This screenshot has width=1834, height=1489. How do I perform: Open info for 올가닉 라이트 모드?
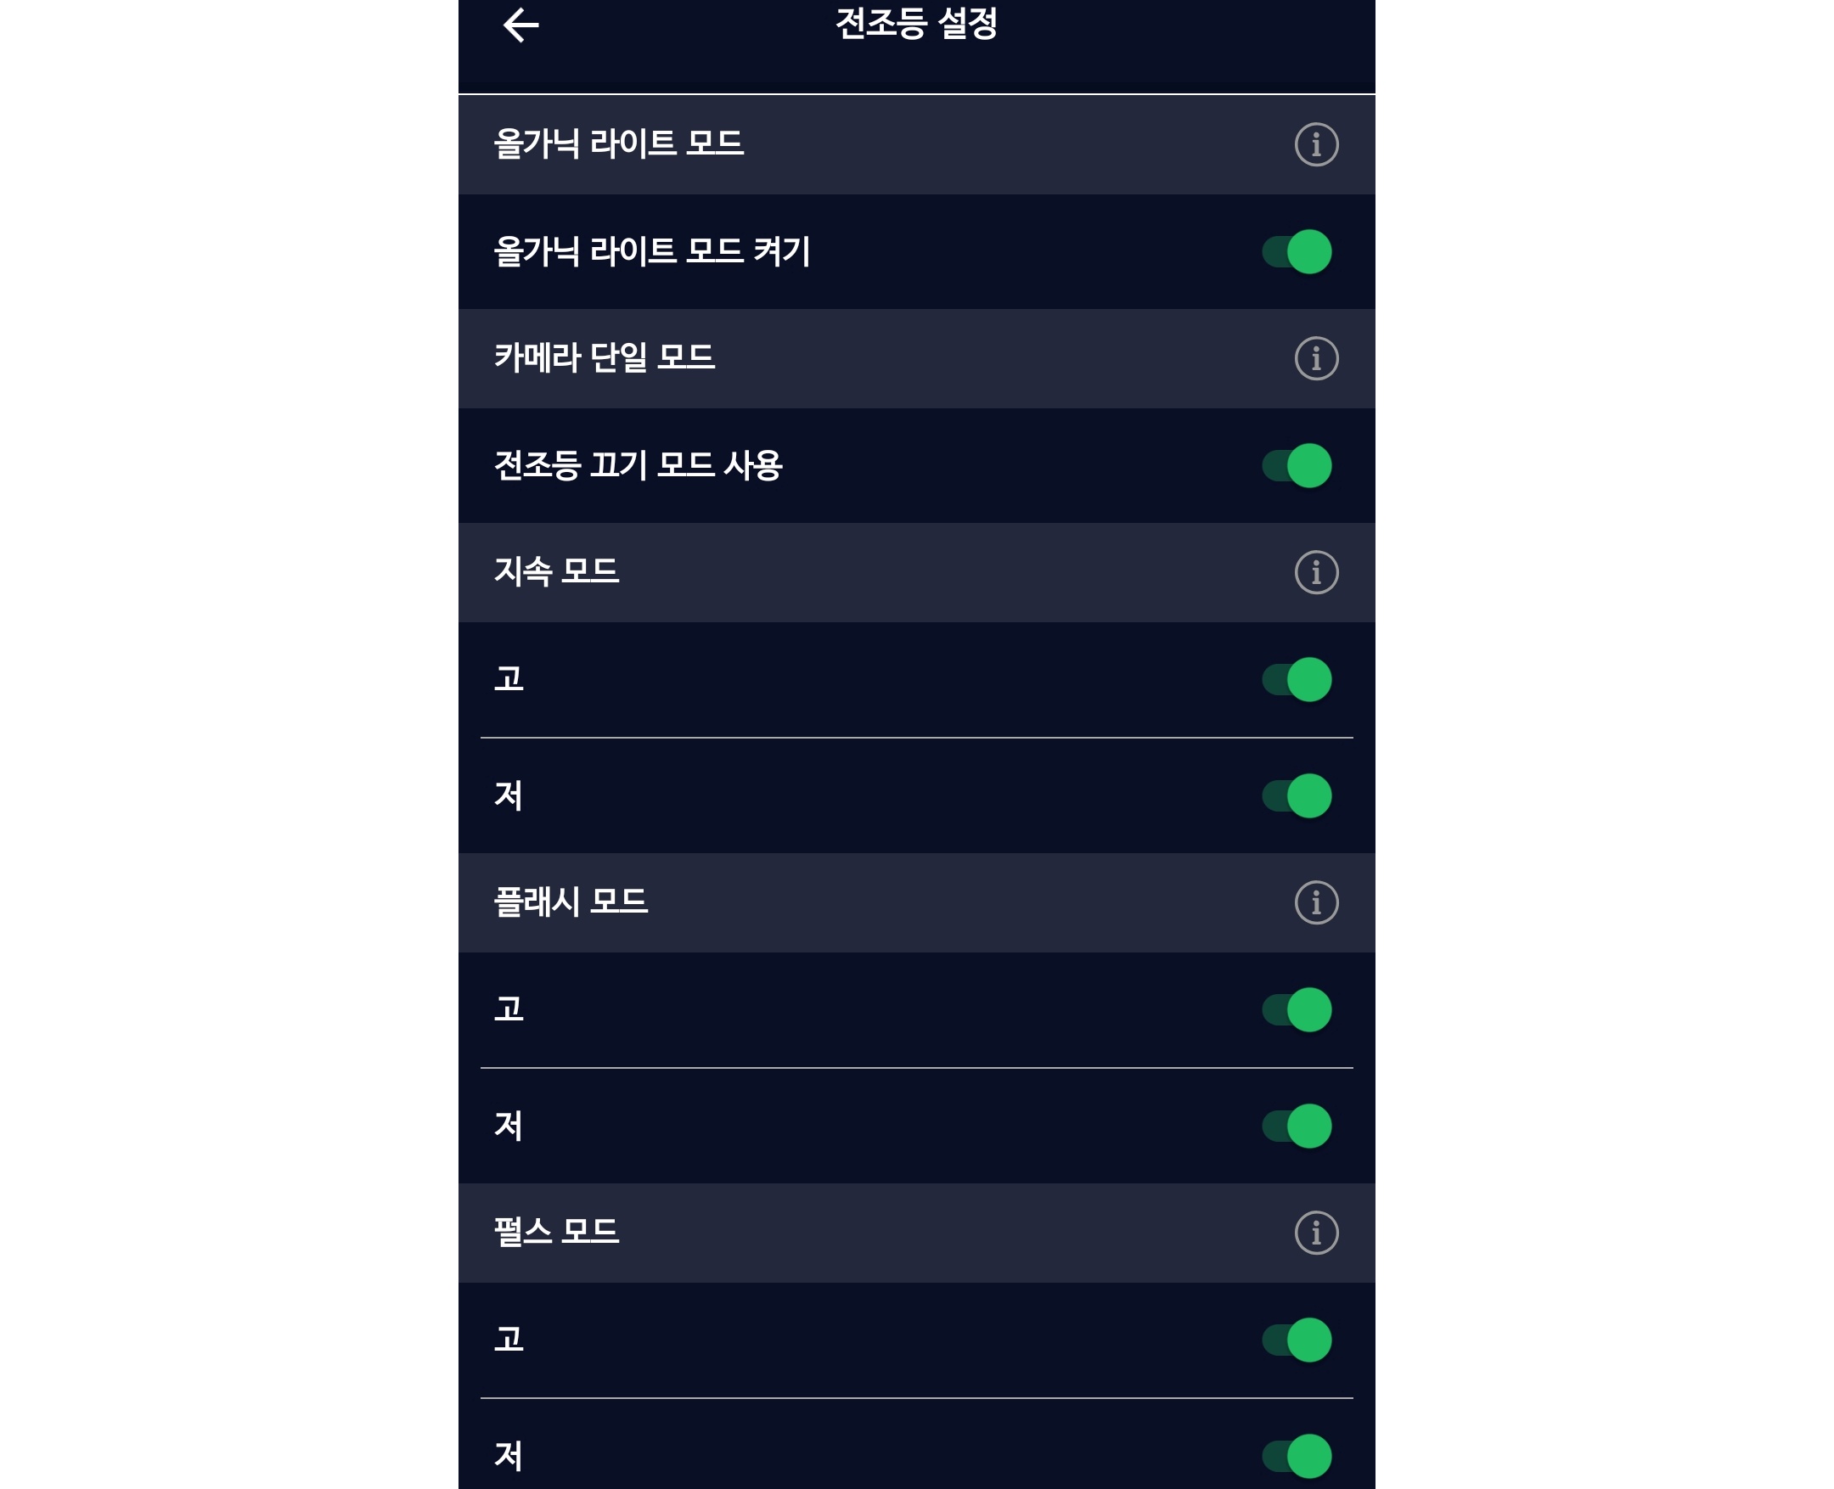click(x=1315, y=144)
